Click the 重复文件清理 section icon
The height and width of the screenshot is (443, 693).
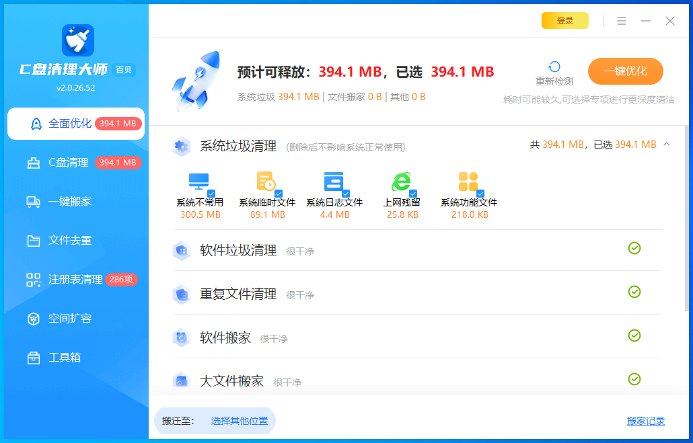point(181,294)
